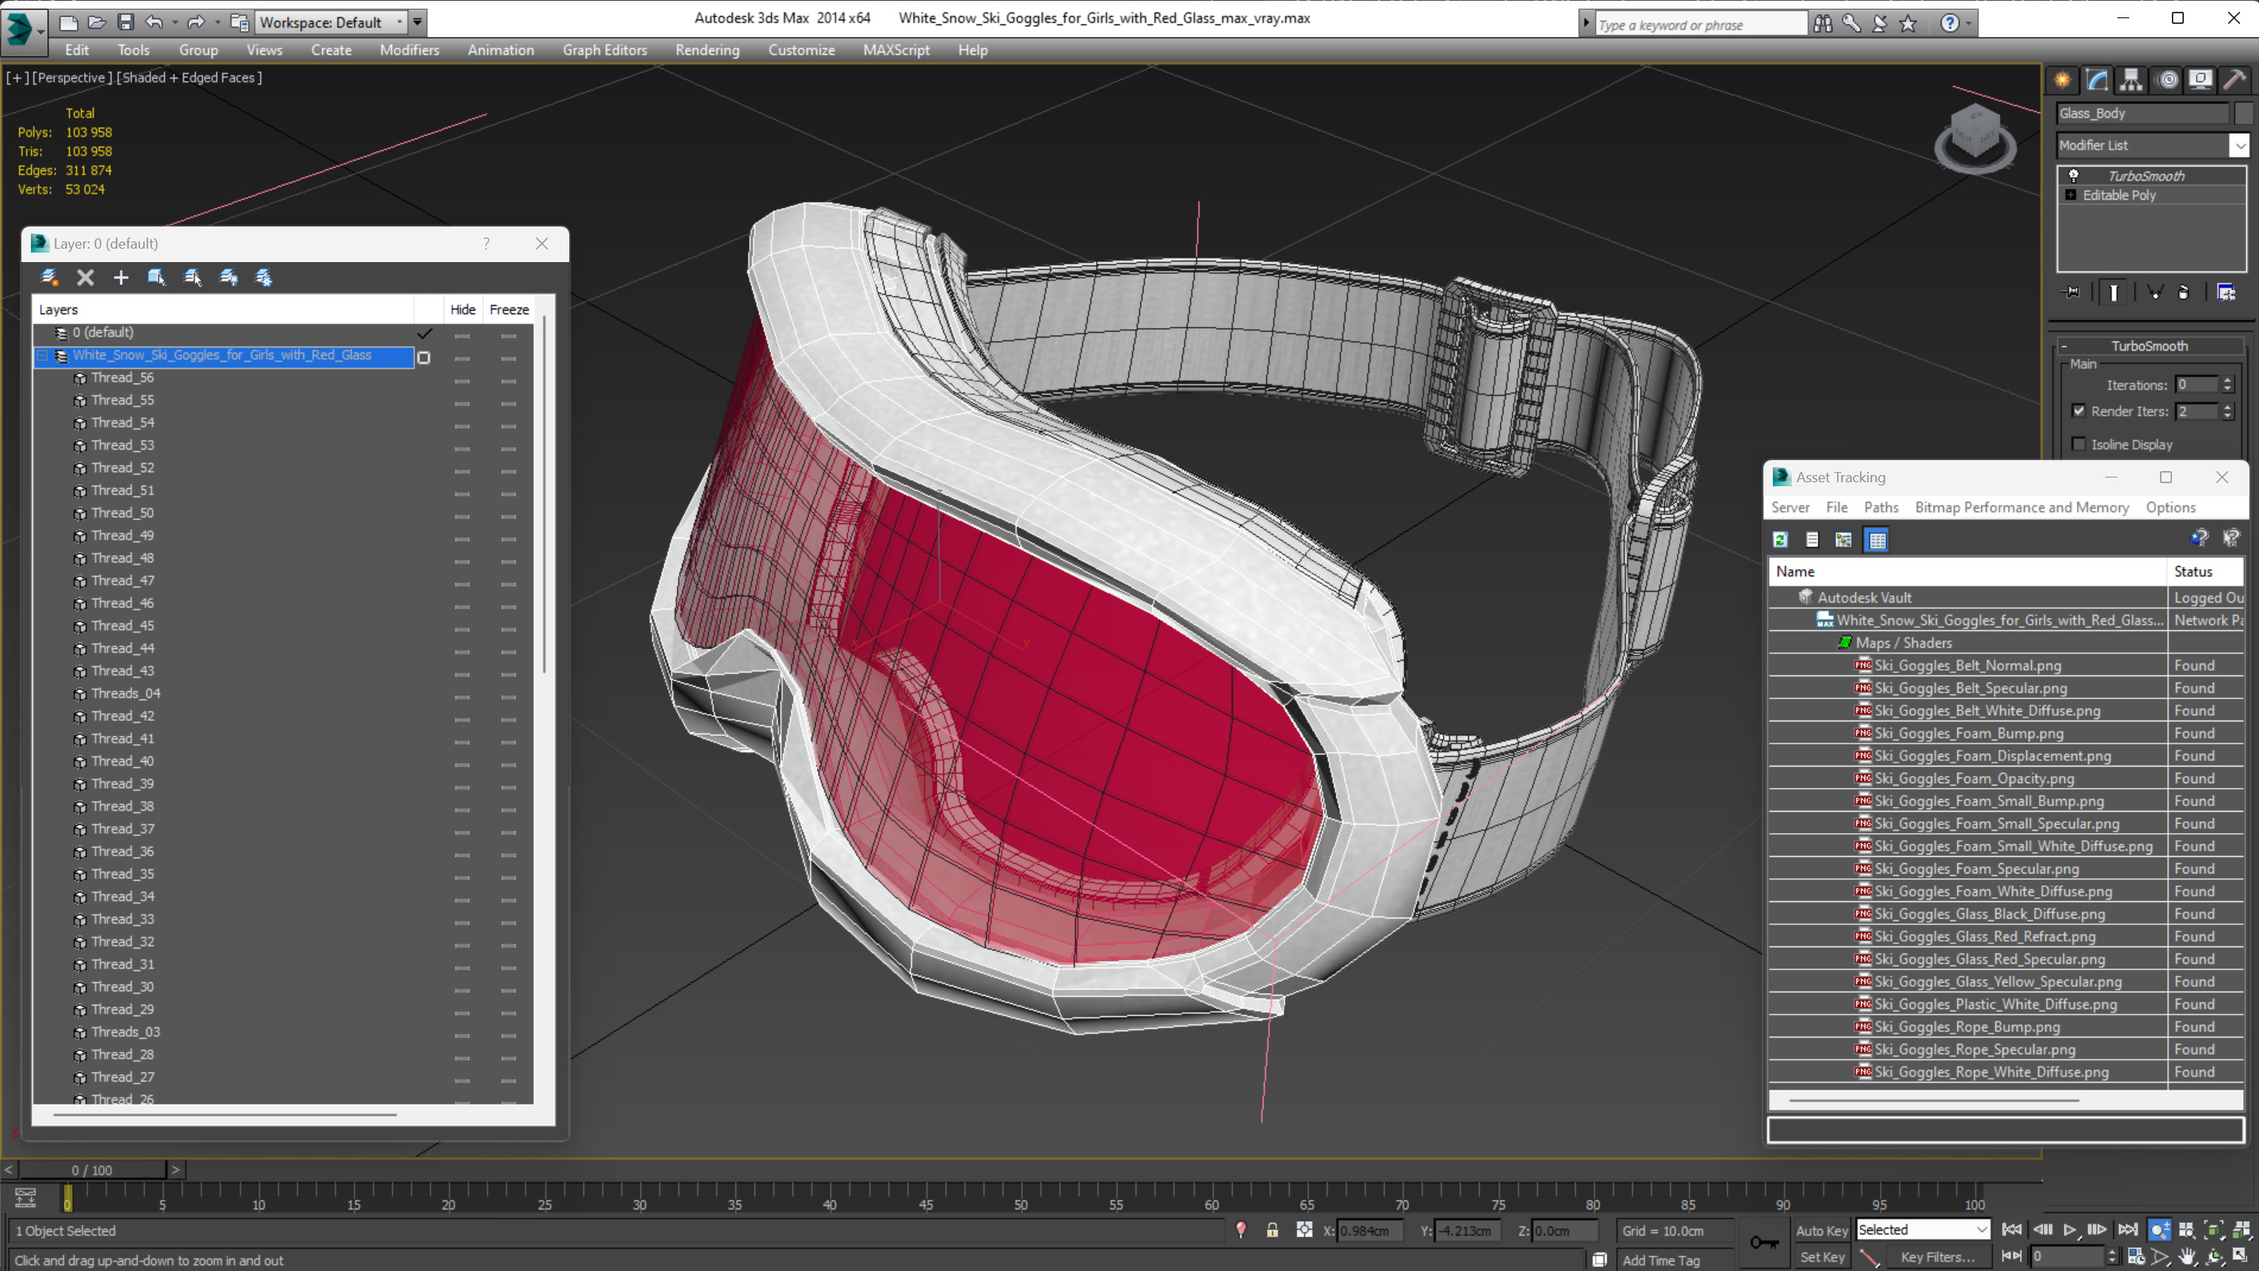The height and width of the screenshot is (1271, 2259).
Task: Open the Selected key filter dropdown
Action: (1922, 1230)
